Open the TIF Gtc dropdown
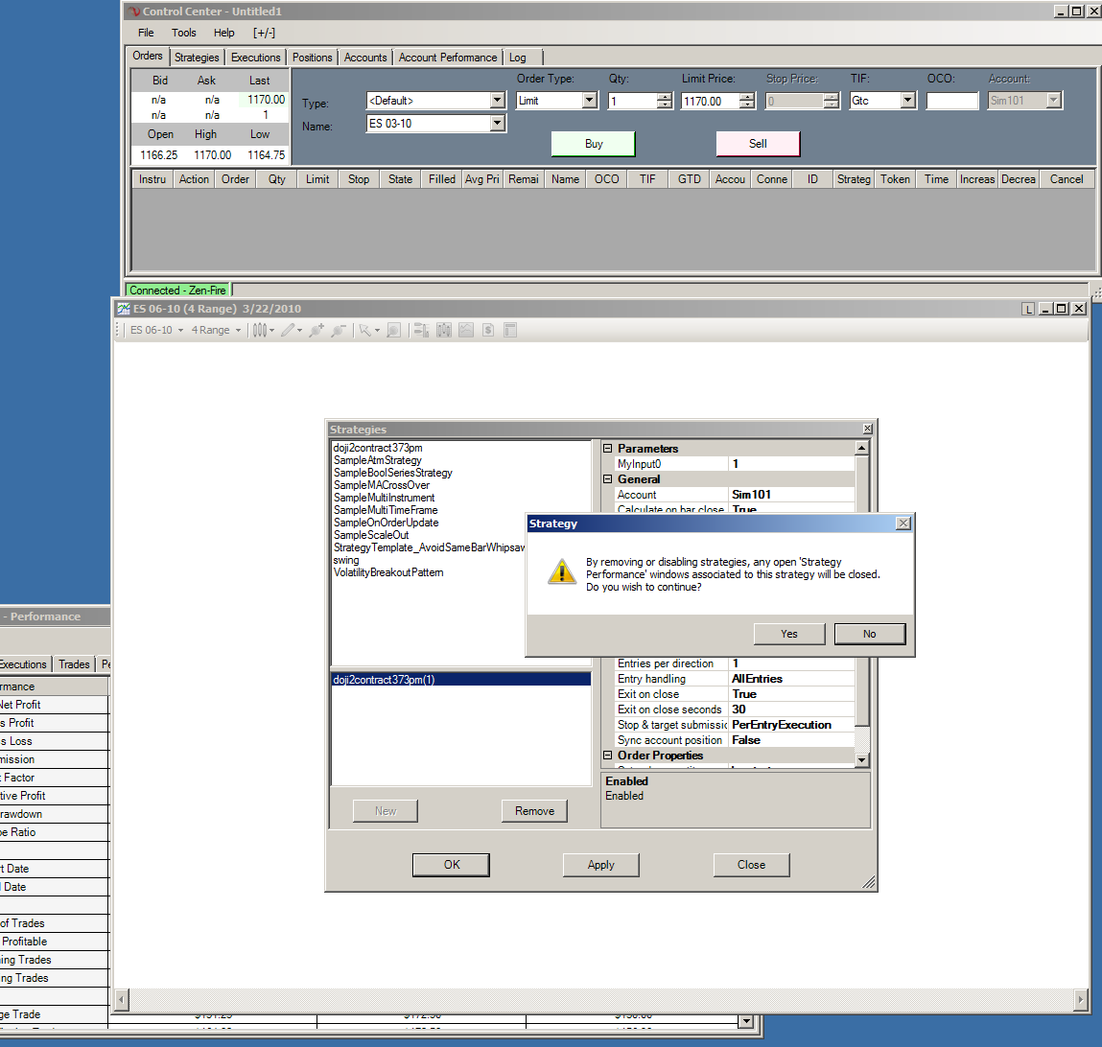 coord(908,101)
